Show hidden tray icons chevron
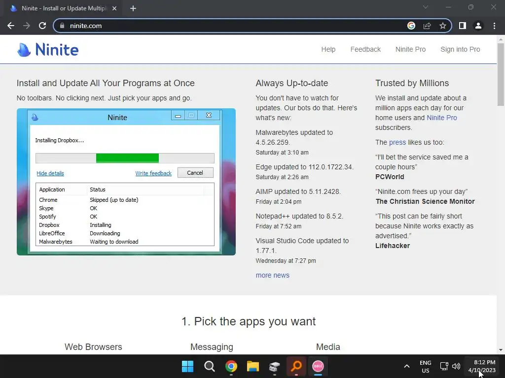 [x=407, y=366]
